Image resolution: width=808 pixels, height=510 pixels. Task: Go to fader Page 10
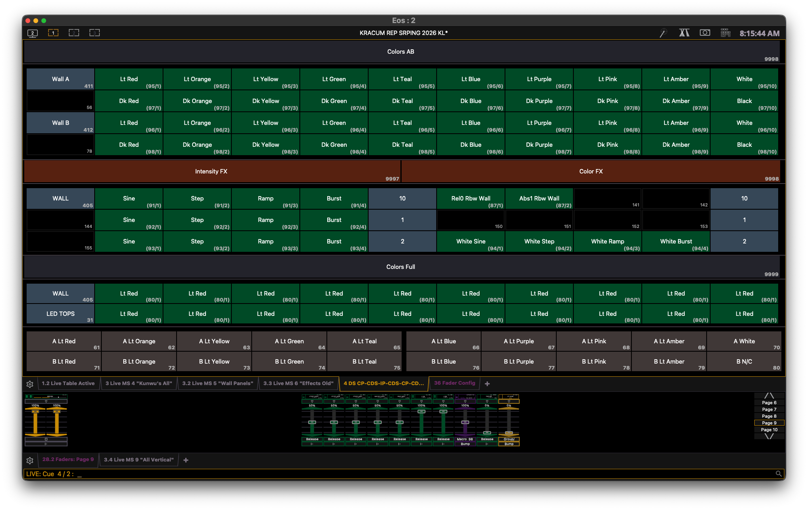[x=769, y=430]
